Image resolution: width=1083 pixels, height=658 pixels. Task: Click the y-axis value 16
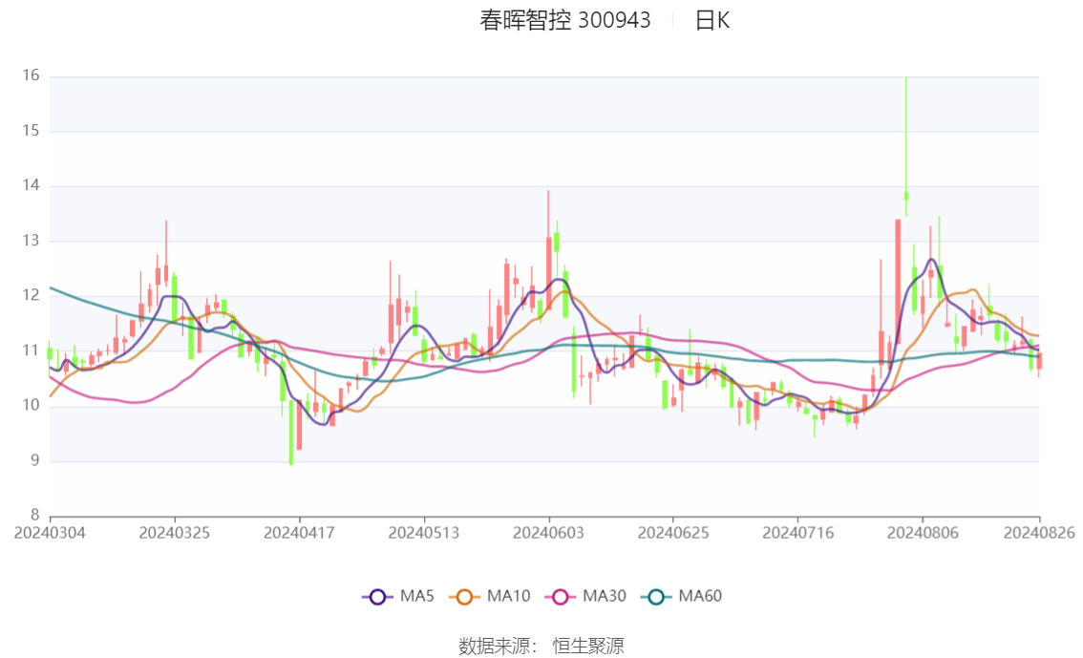coord(31,75)
